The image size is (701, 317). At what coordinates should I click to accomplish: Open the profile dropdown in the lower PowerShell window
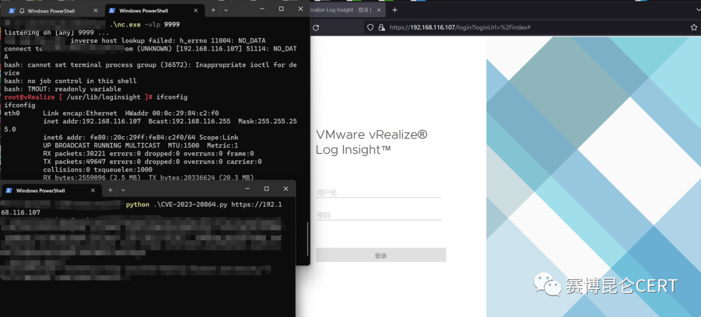[x=123, y=190]
